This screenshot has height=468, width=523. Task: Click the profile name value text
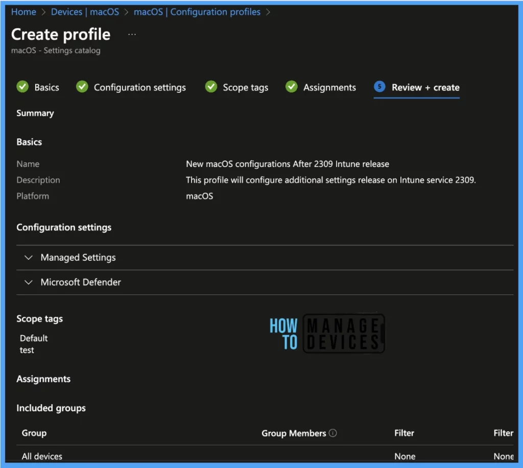point(288,164)
